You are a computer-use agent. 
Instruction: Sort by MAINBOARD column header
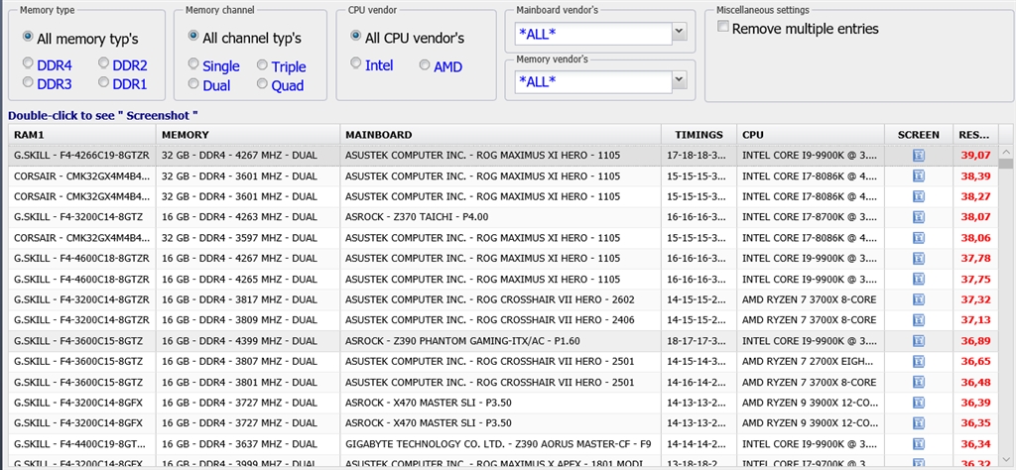tap(500, 135)
